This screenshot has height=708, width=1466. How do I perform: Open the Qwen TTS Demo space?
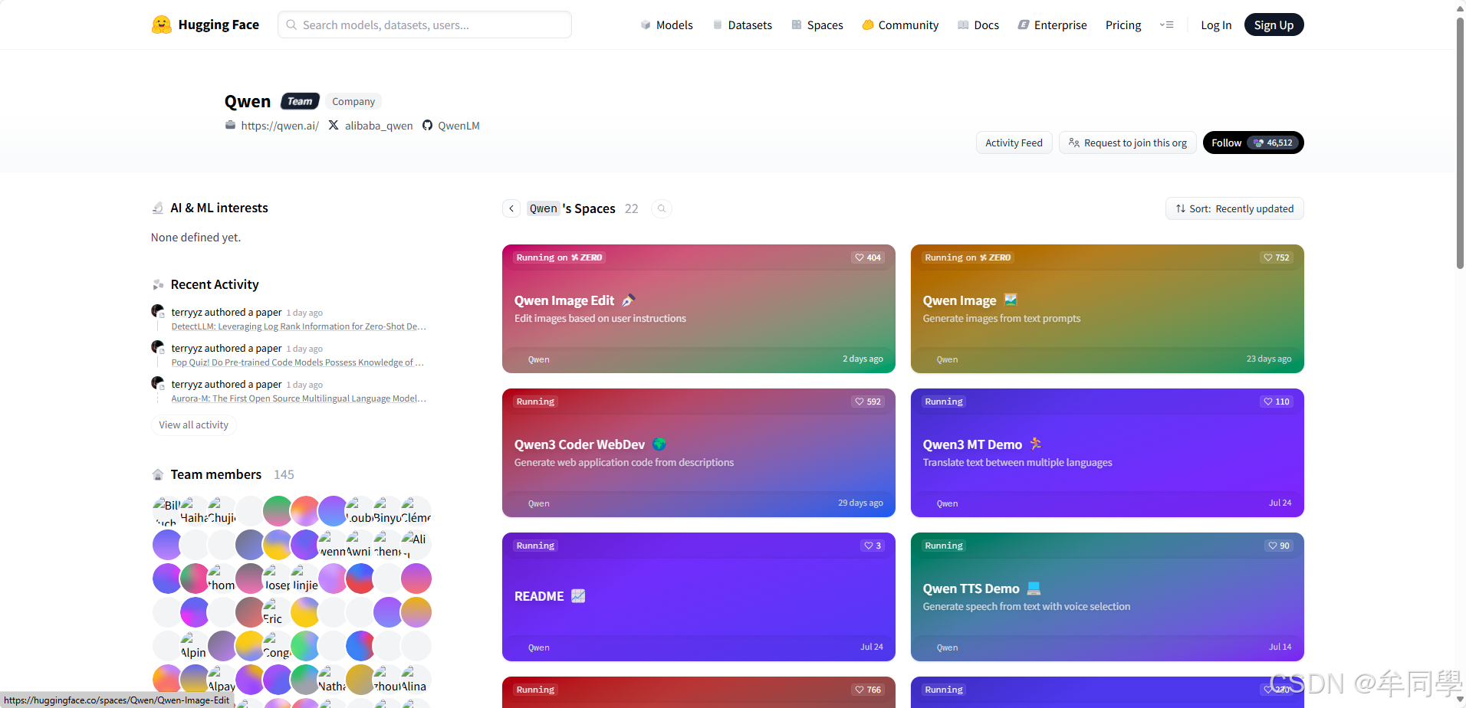pos(1107,597)
